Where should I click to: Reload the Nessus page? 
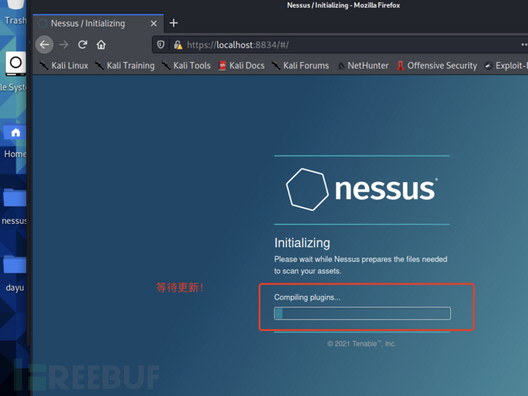click(x=83, y=44)
